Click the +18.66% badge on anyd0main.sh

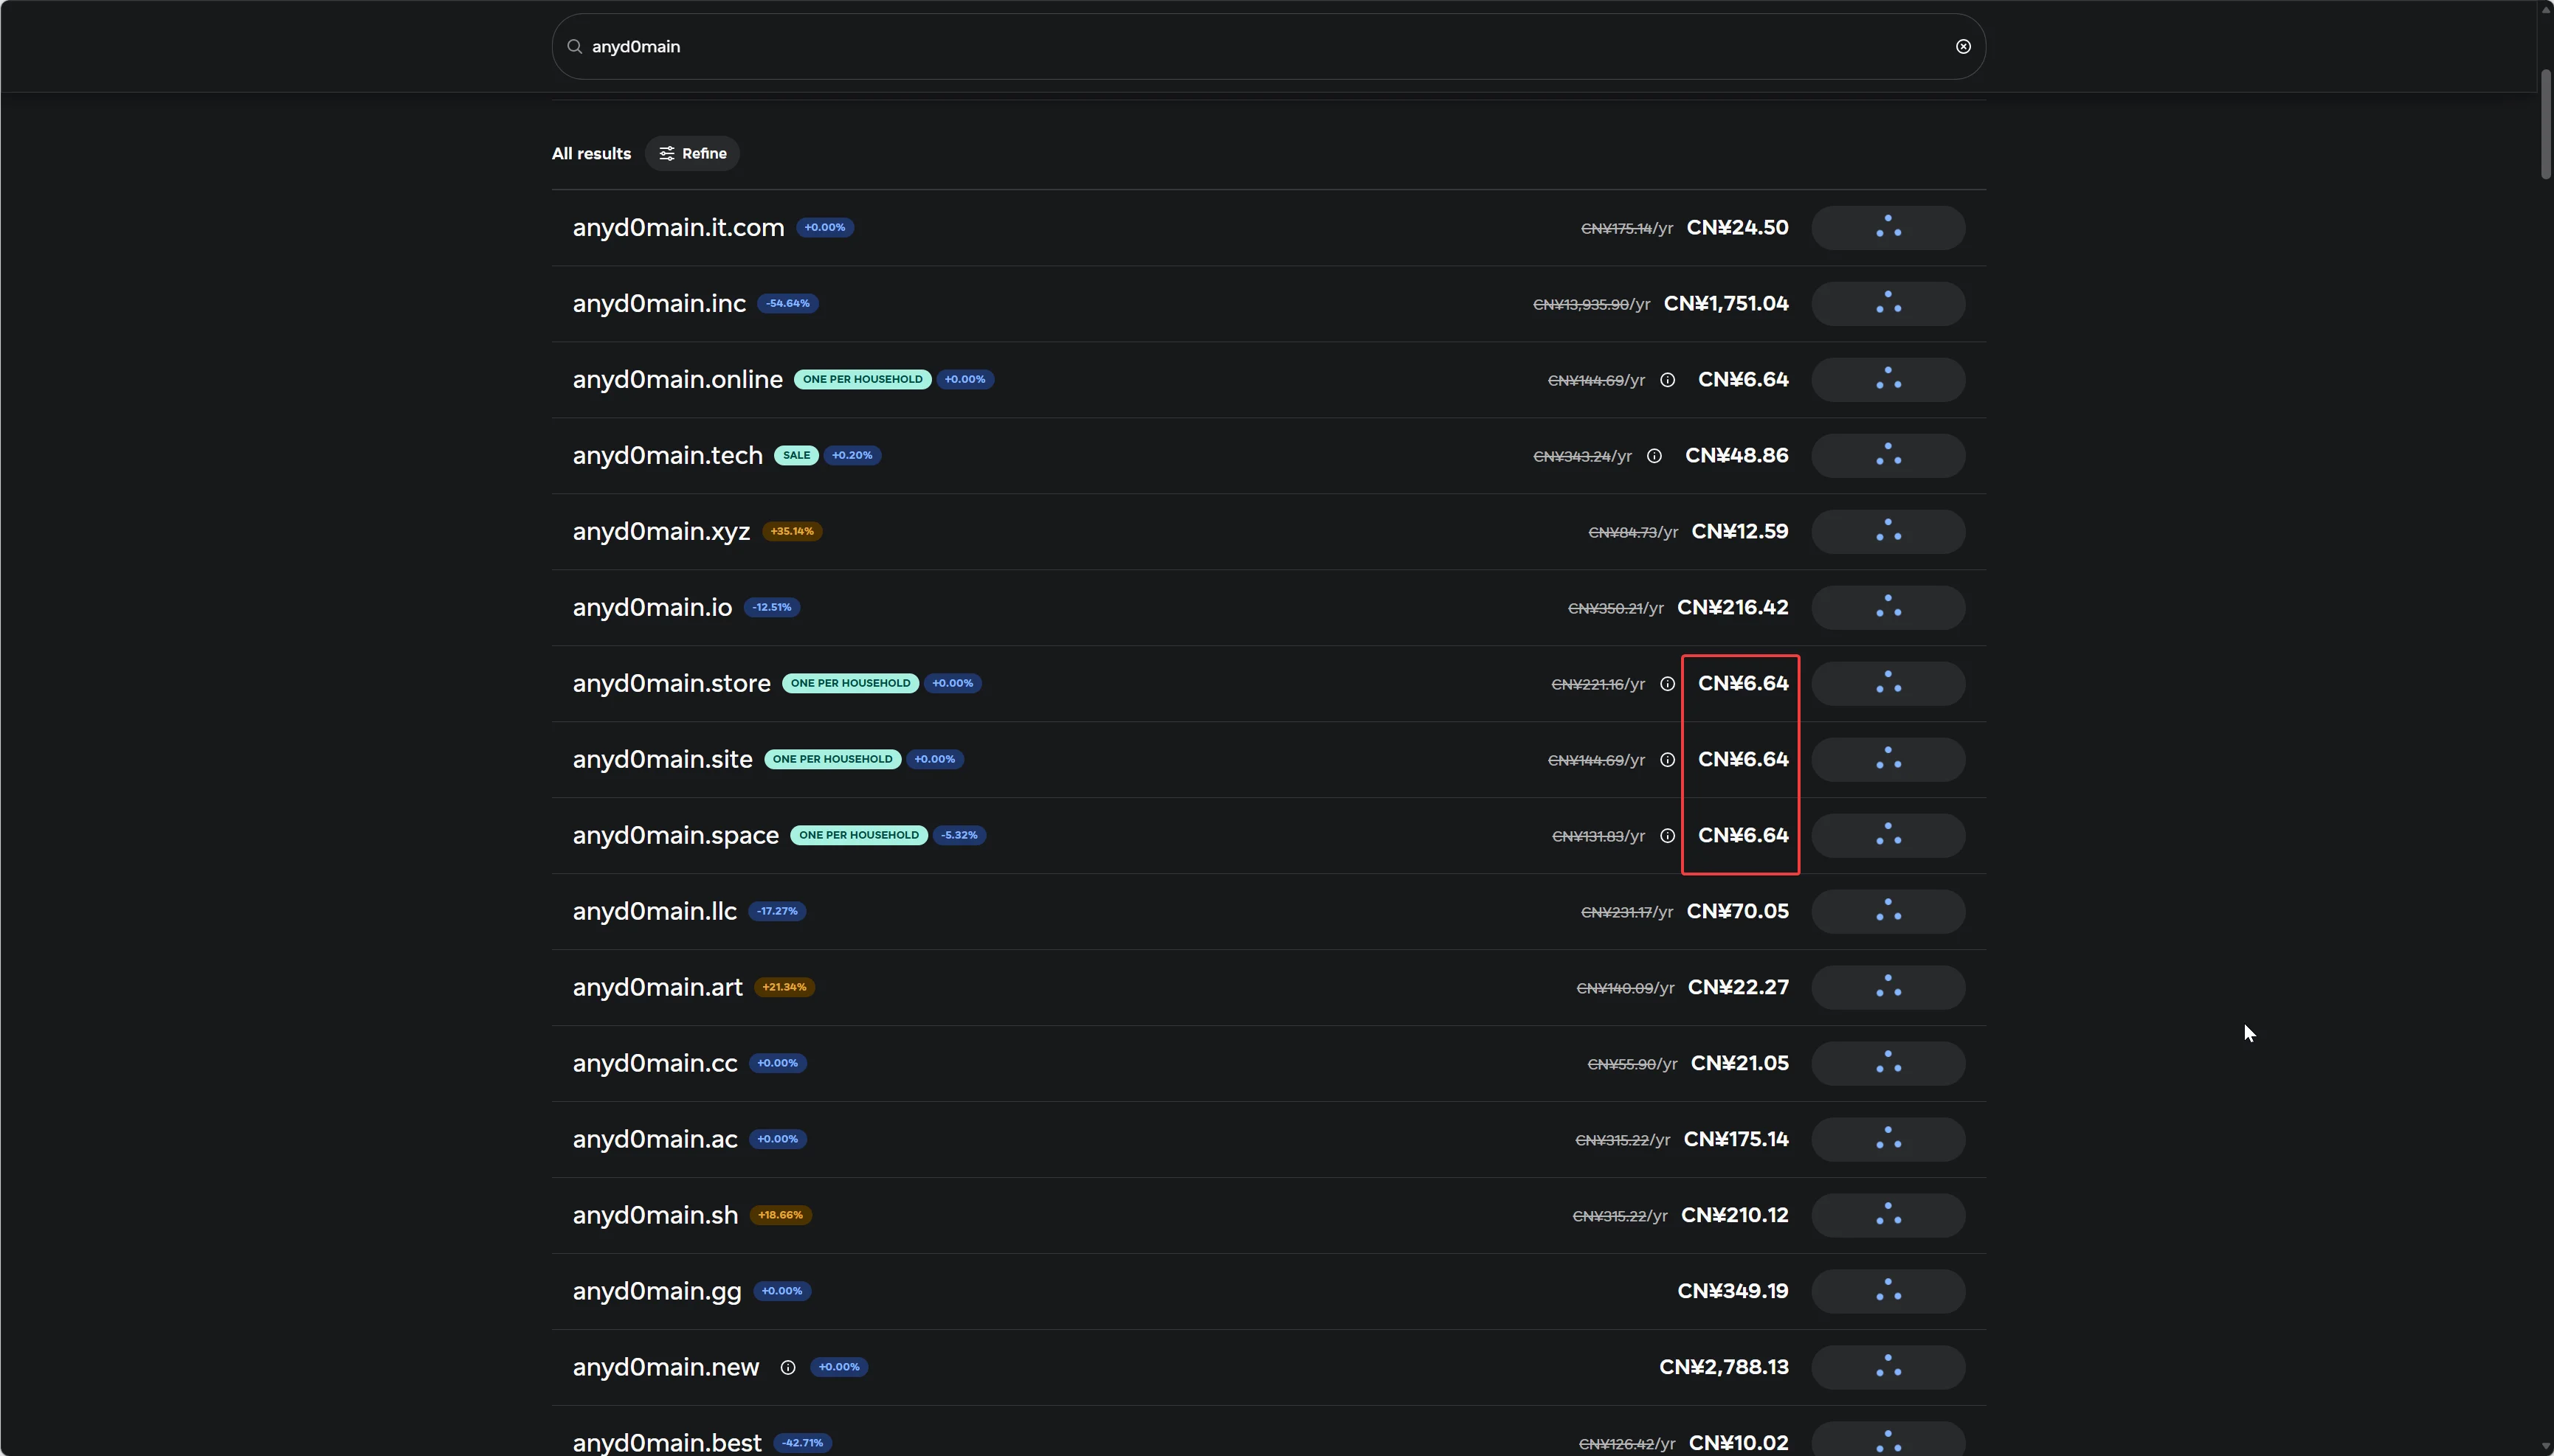(780, 1216)
